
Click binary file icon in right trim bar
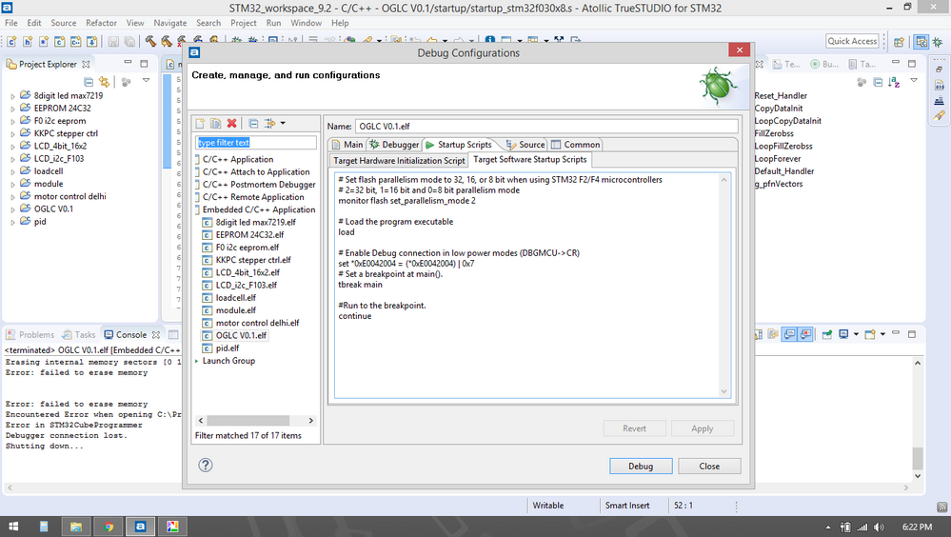click(x=939, y=85)
